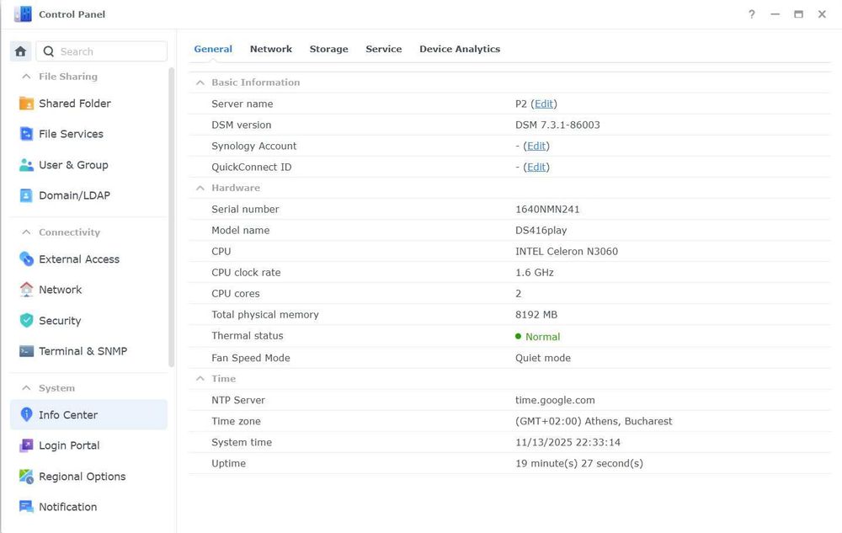The image size is (842, 533).
Task: Open Notification icon in sidebar
Action: [x=26, y=507]
